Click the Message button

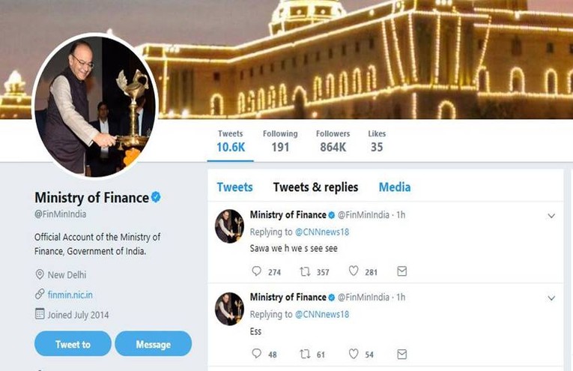pos(153,344)
